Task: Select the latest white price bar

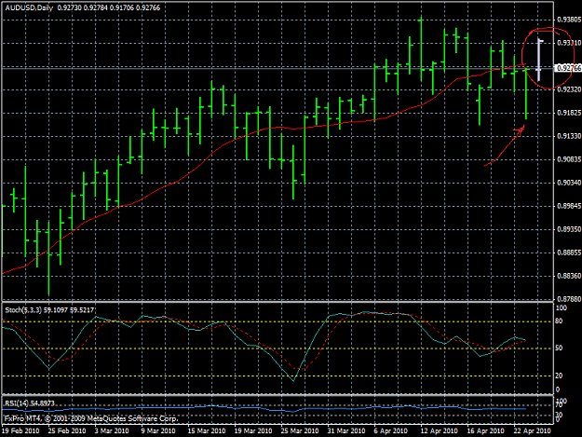Action: (539, 60)
